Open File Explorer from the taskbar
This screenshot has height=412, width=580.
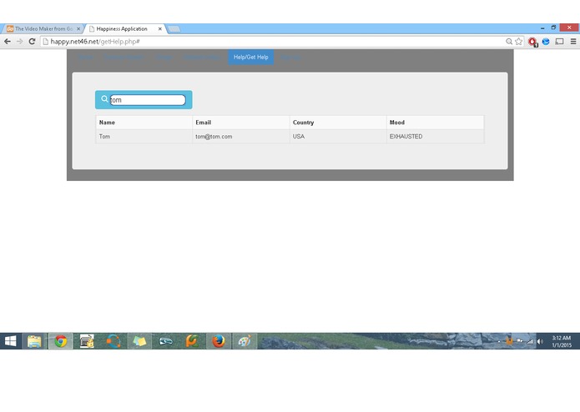(x=34, y=341)
